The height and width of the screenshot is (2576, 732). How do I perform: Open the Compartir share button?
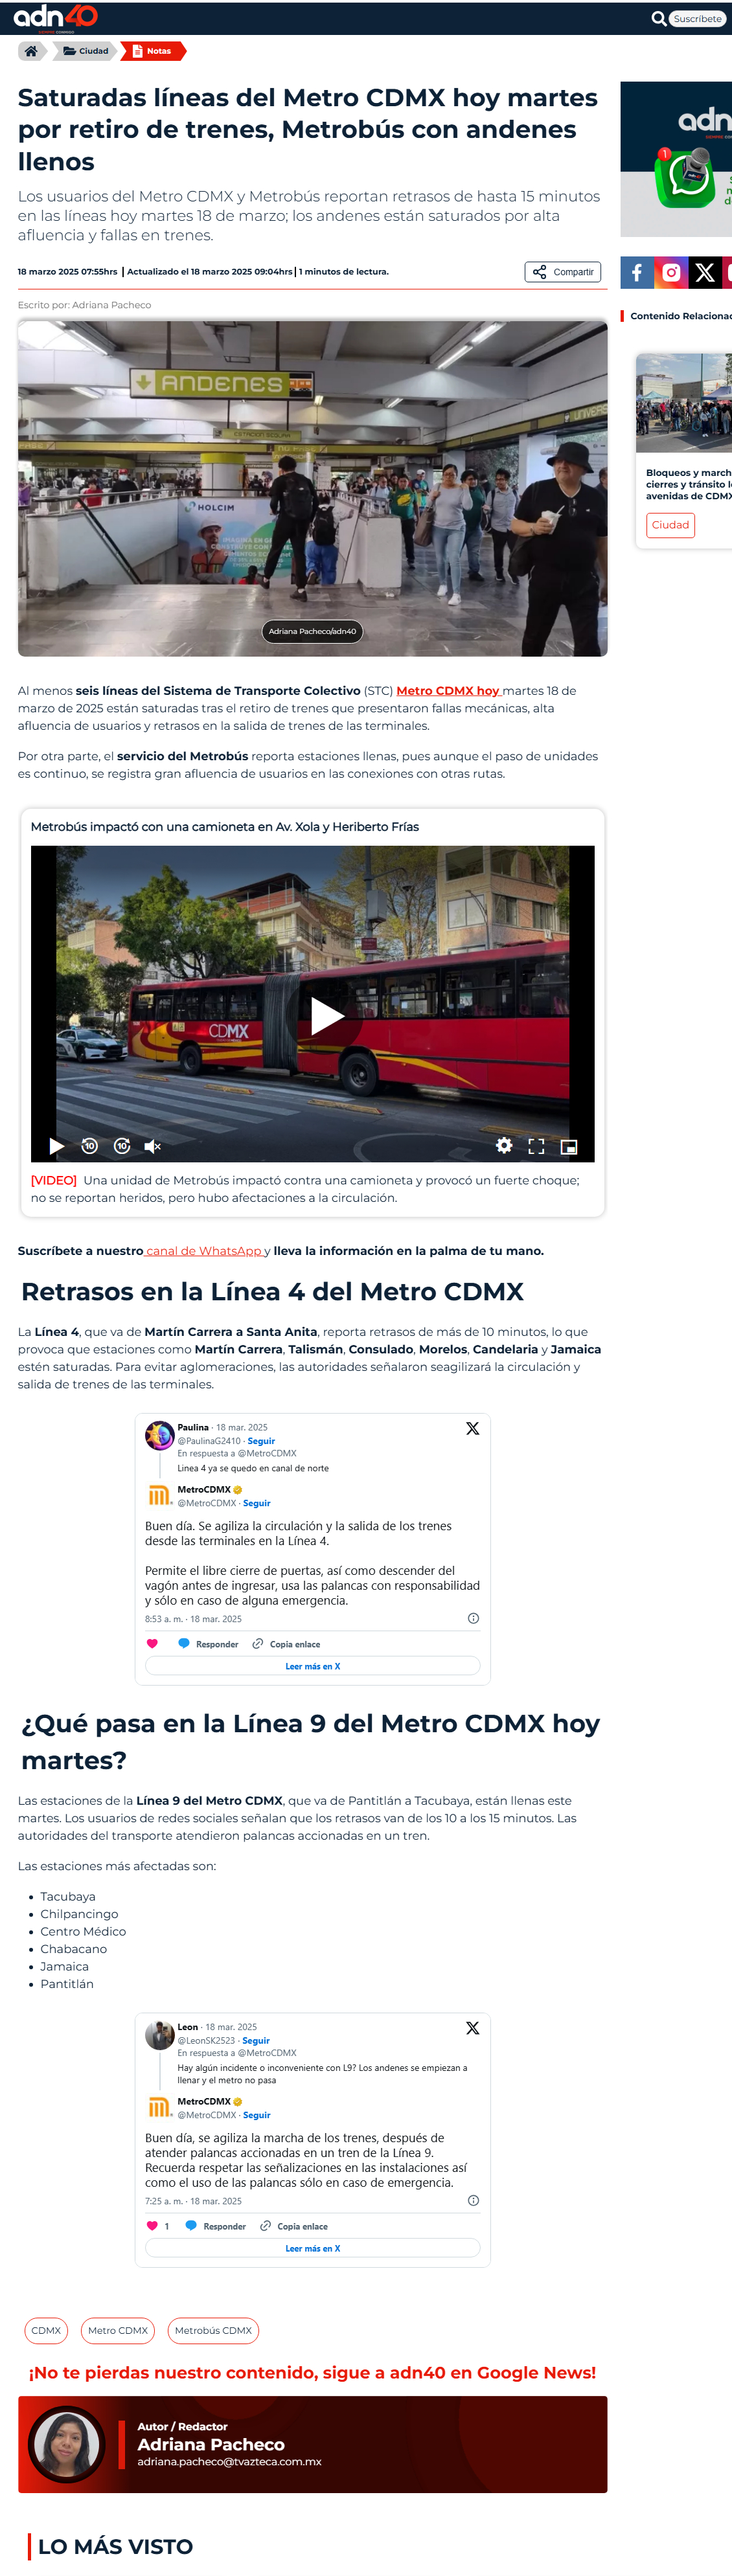(563, 272)
